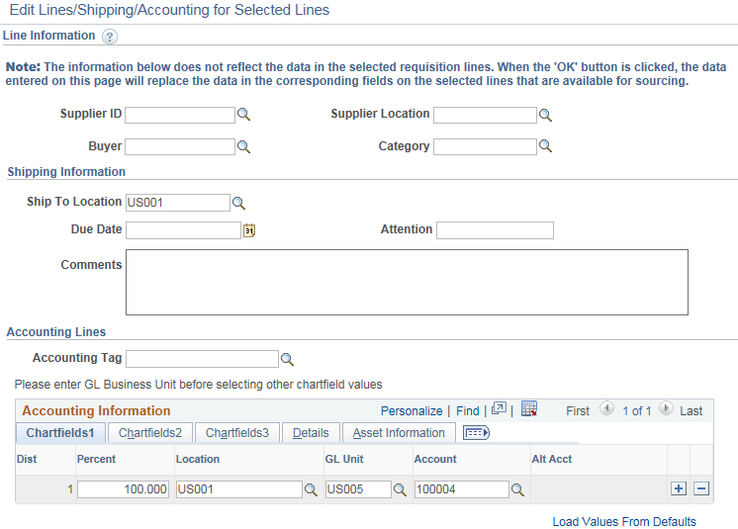
Task: Add a new distribution row
Action: (679, 489)
